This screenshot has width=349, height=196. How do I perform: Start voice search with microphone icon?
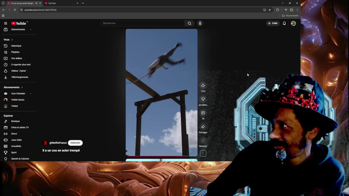(200, 23)
